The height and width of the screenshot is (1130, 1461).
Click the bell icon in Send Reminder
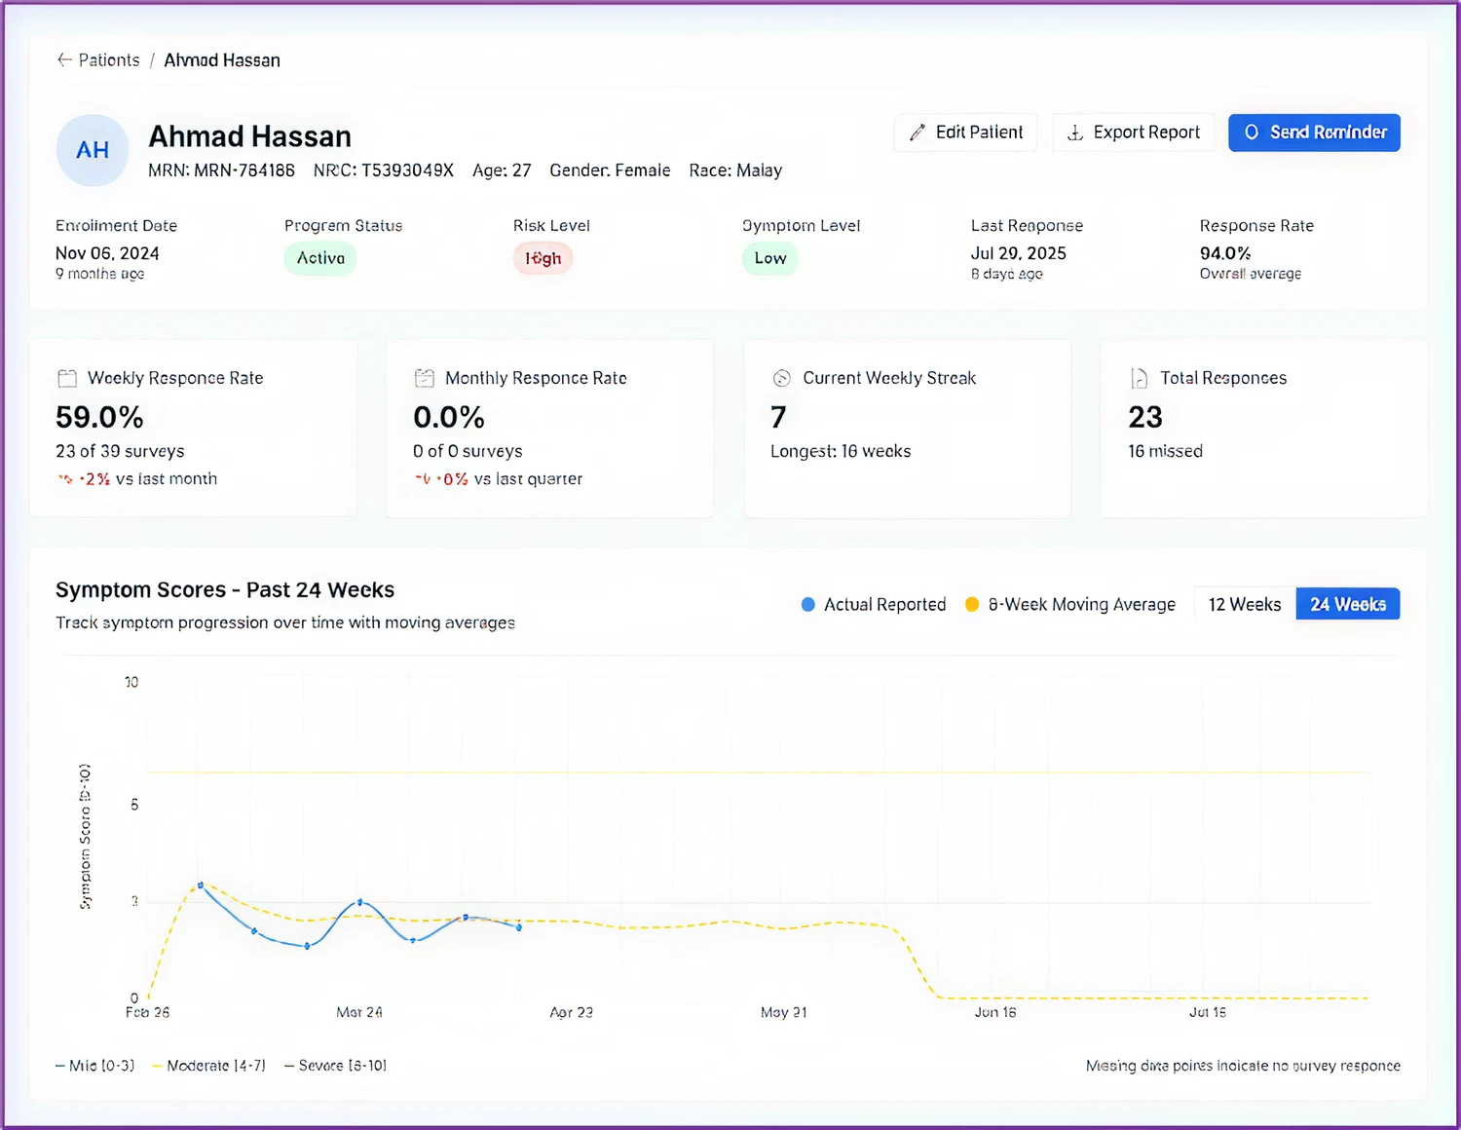pos(1252,132)
